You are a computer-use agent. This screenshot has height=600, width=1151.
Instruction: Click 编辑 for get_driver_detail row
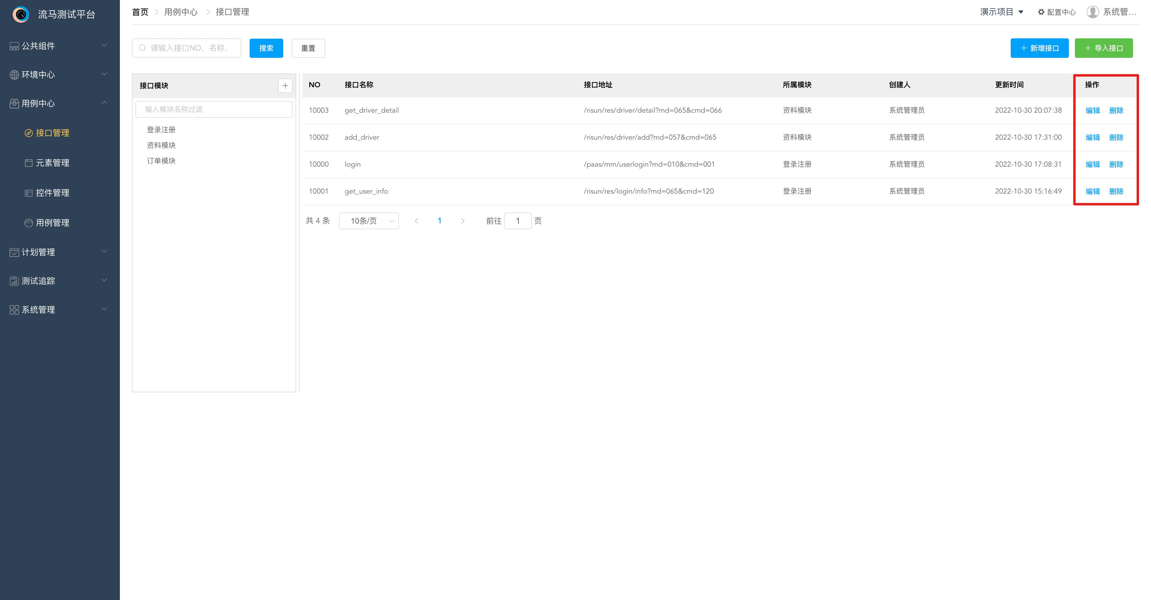pyautogui.click(x=1092, y=110)
